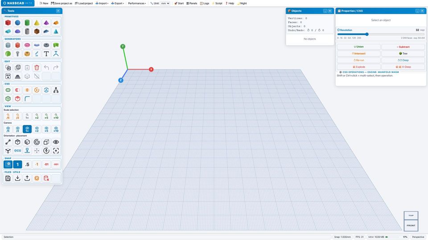Viewport: 428px width, 240px height.
Task: Add a blue sphere primitive
Action: pyautogui.click(x=17, y=23)
